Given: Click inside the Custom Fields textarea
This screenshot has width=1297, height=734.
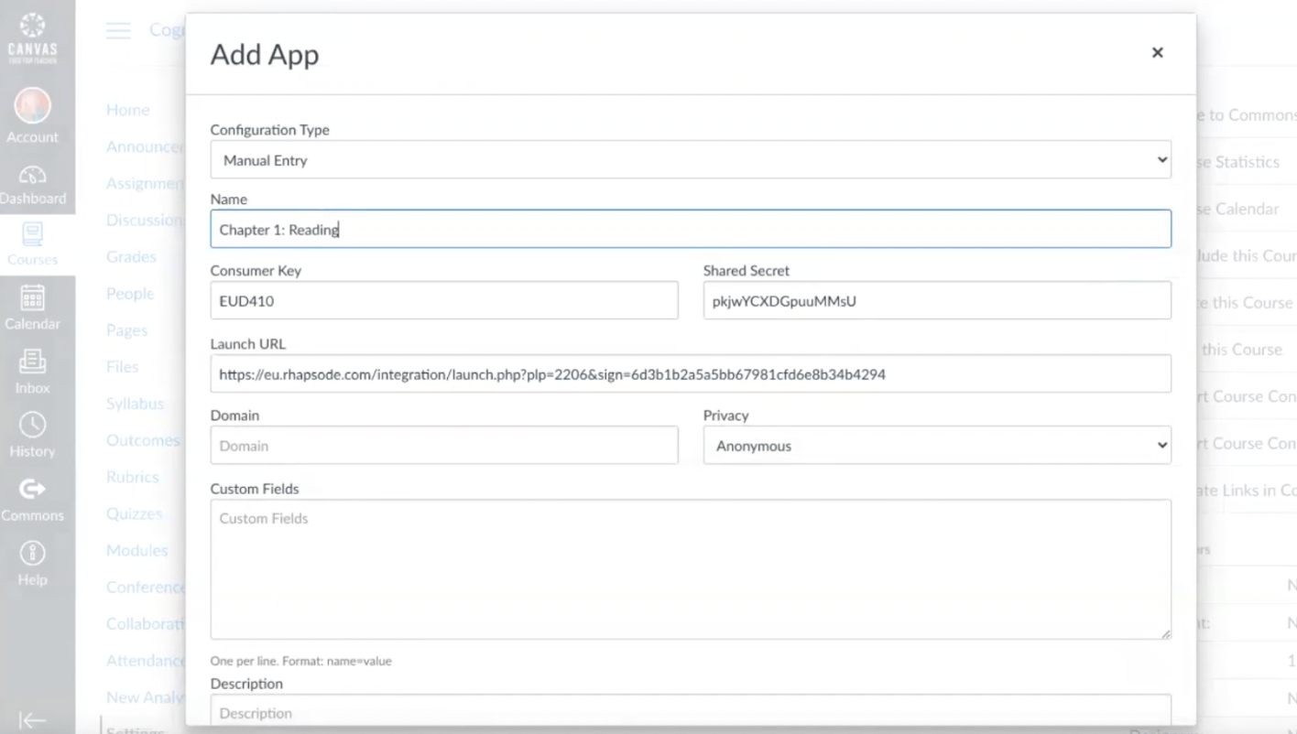Looking at the screenshot, I should point(690,568).
